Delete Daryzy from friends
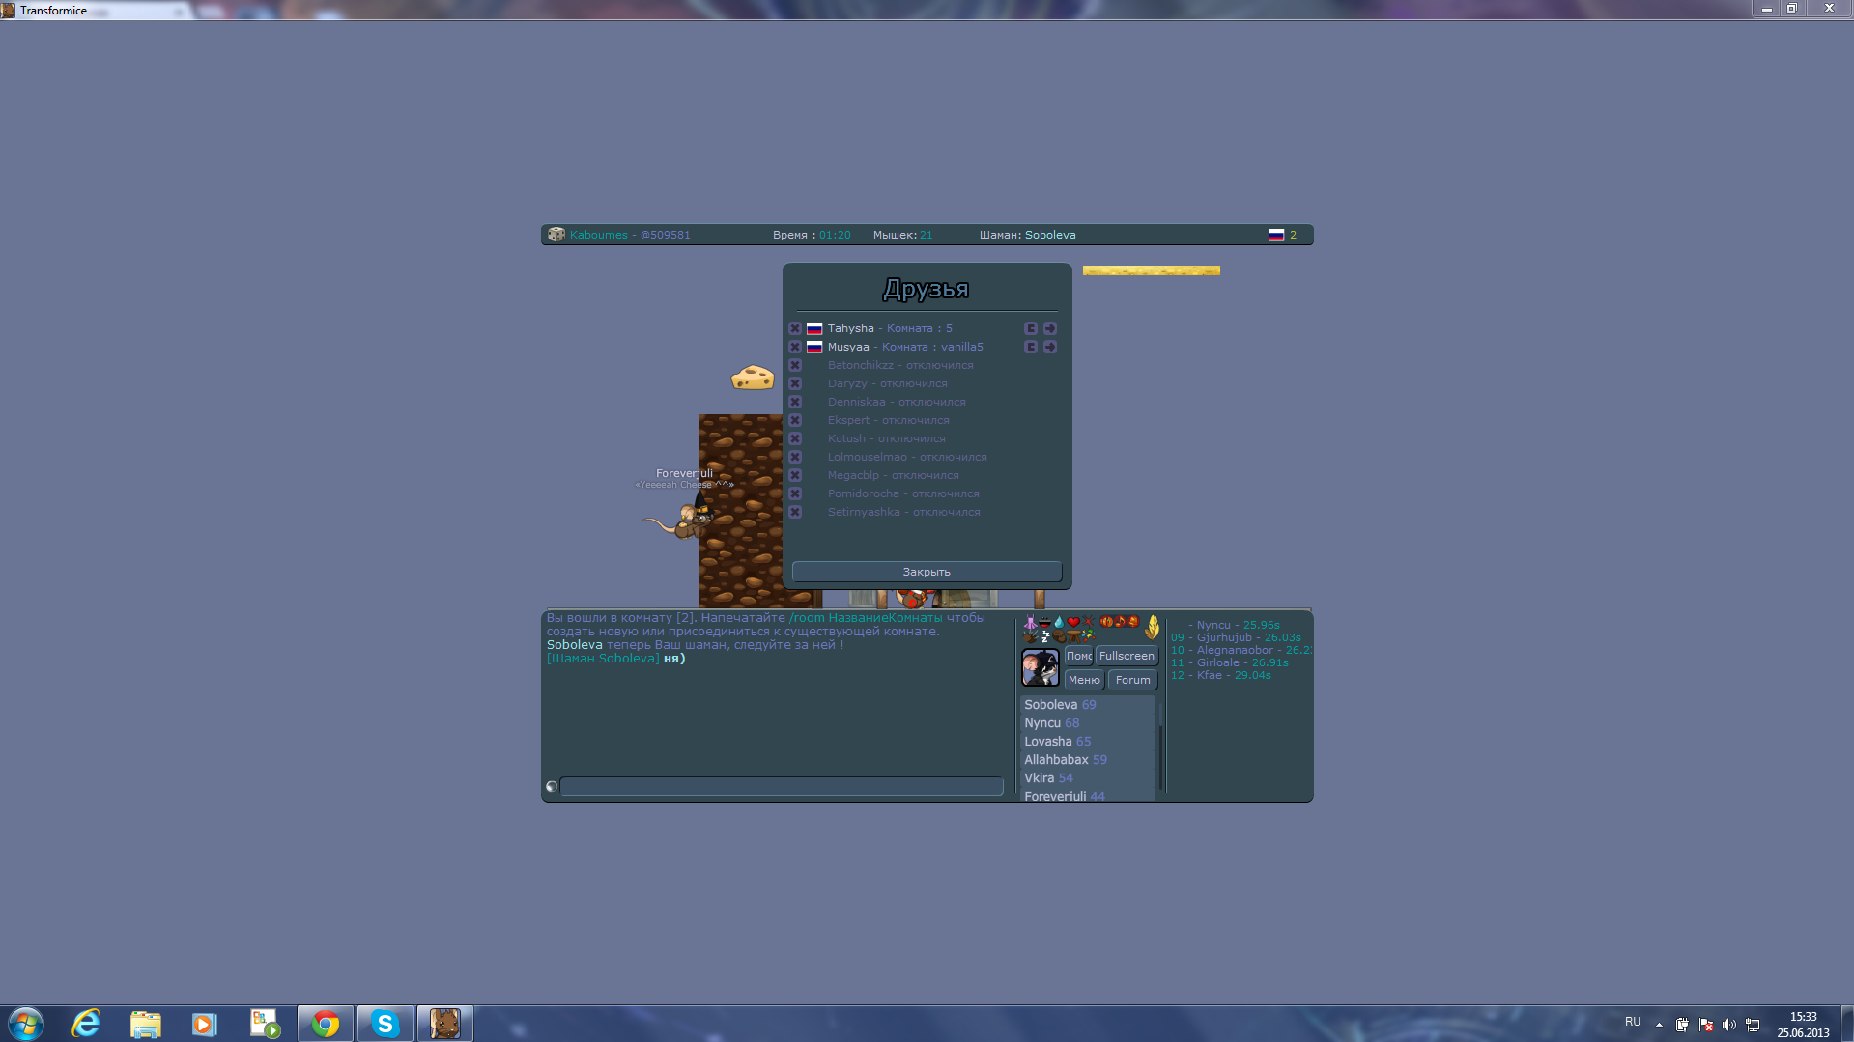 click(x=795, y=383)
